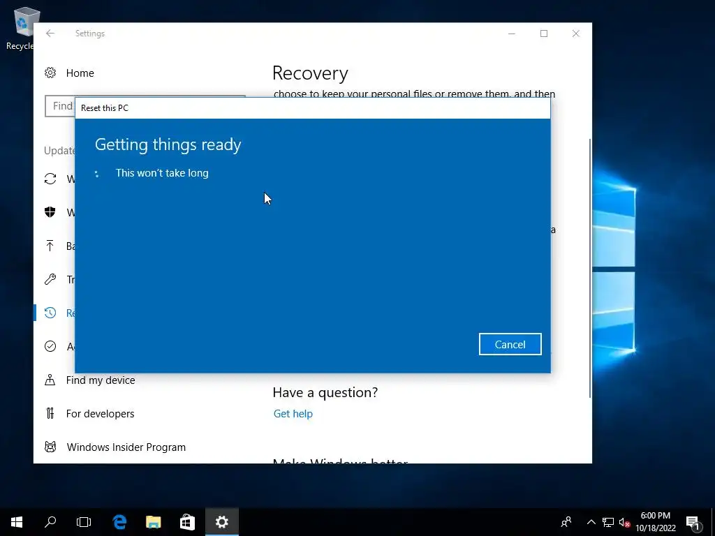Close the Settings window
Image resolution: width=715 pixels, height=536 pixels.
pos(576,33)
